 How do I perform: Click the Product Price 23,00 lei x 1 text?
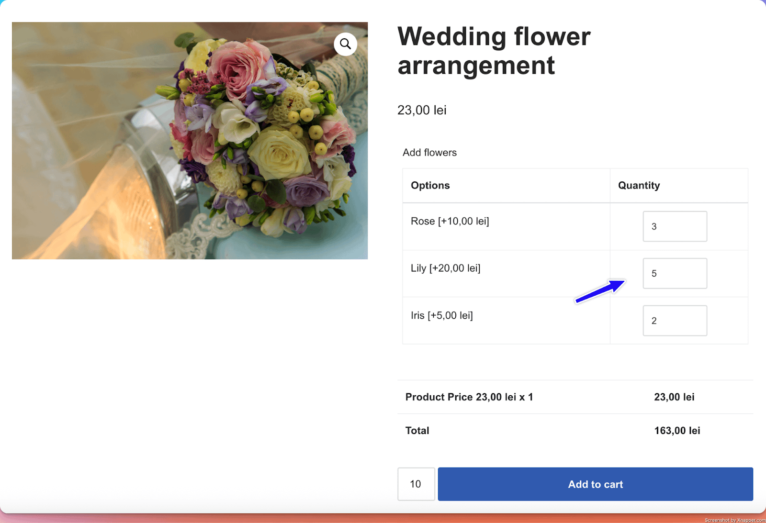(469, 397)
